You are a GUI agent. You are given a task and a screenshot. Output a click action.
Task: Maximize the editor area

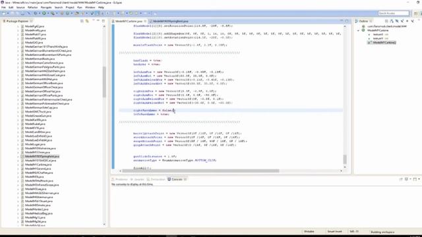pyautogui.click(x=347, y=21)
